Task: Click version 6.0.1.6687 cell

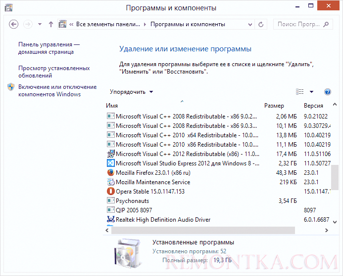Action: 316,220
